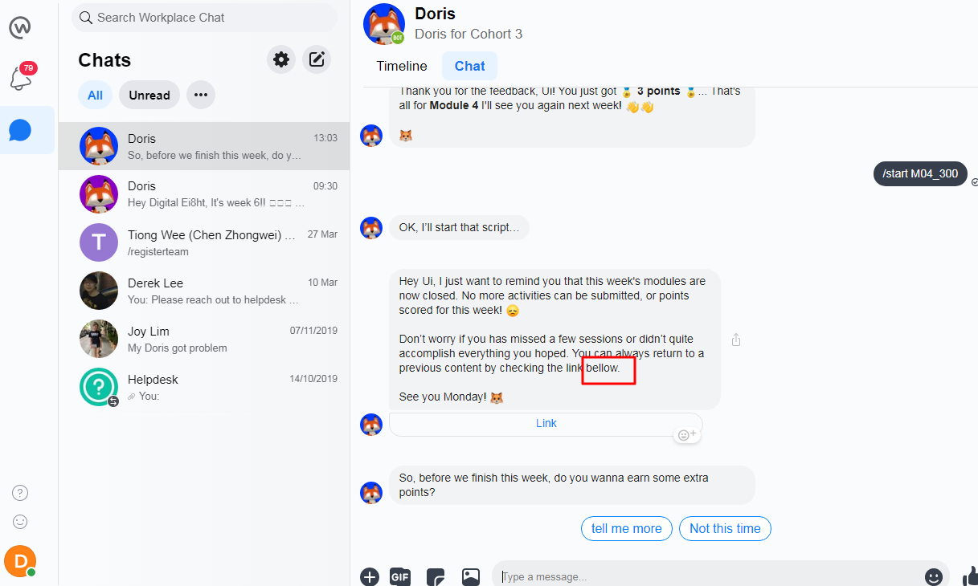
Task: Send a thumbs-up like
Action: [x=970, y=576]
